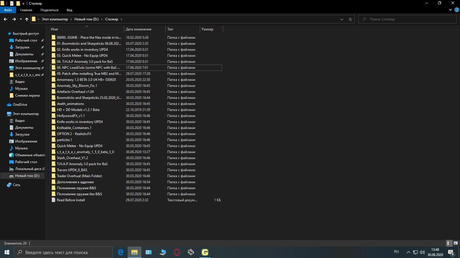Show hidden tray icons chevron

[x=408, y=252]
